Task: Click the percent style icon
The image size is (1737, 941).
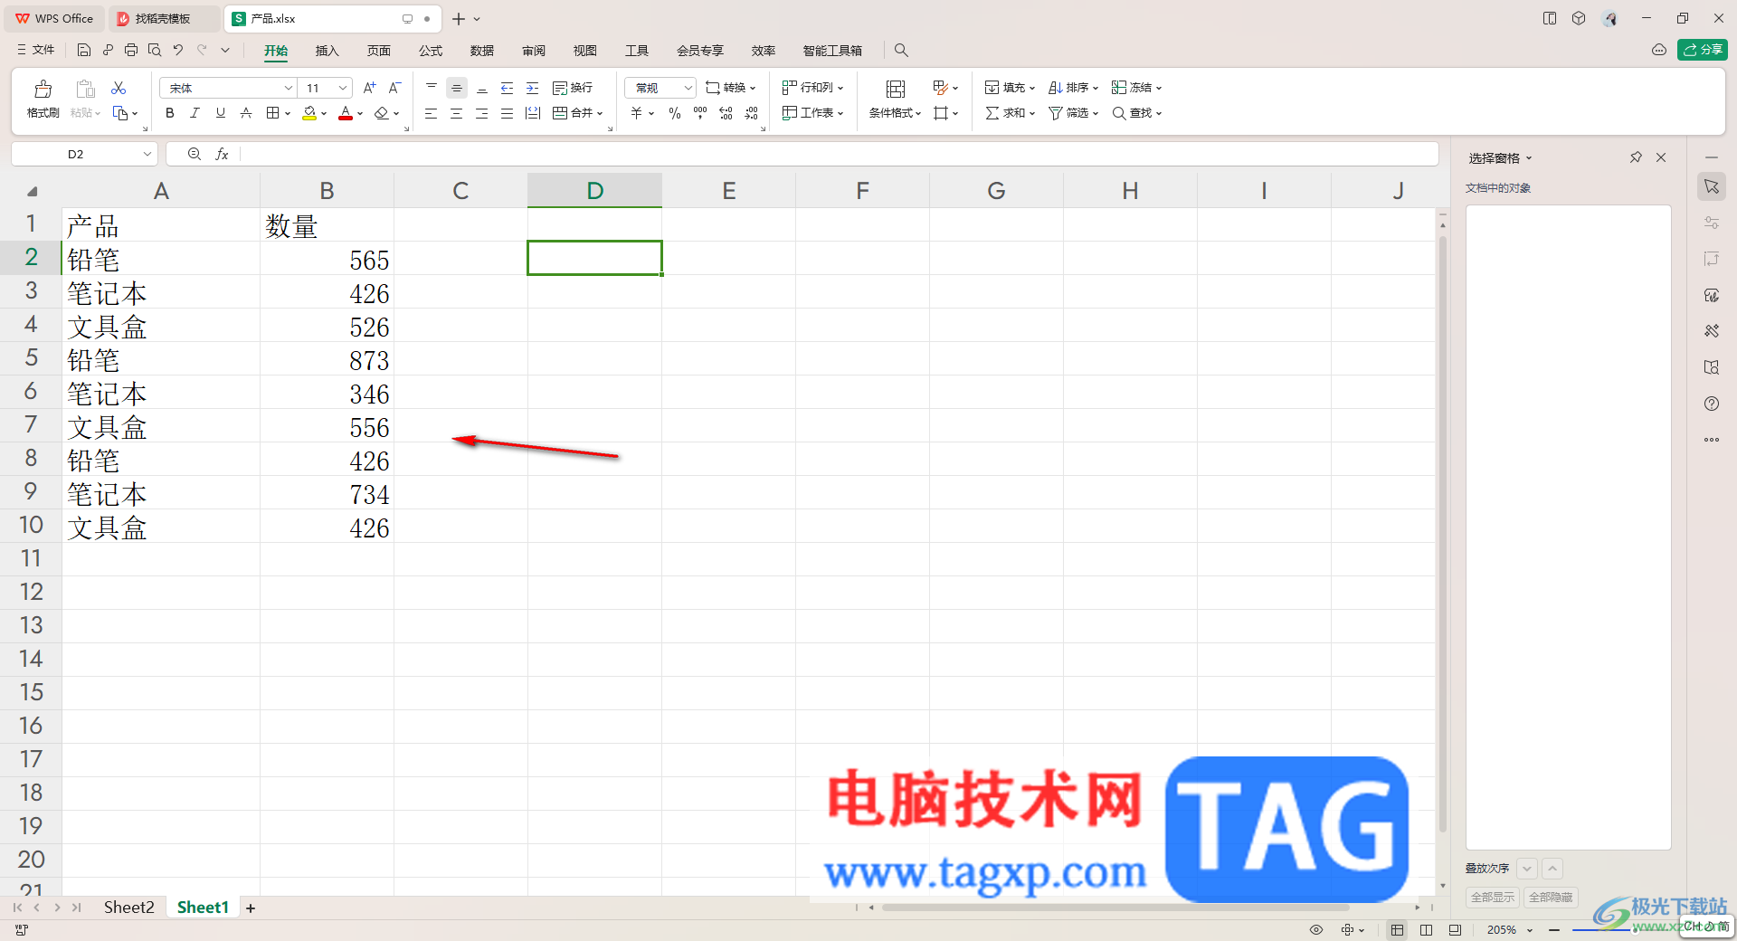Action: [x=675, y=113]
